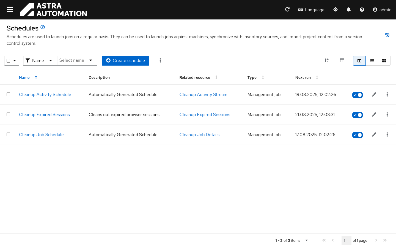Image resolution: width=396 pixels, height=247 pixels.
Task: Click the Create schedule button
Action: pos(125,61)
